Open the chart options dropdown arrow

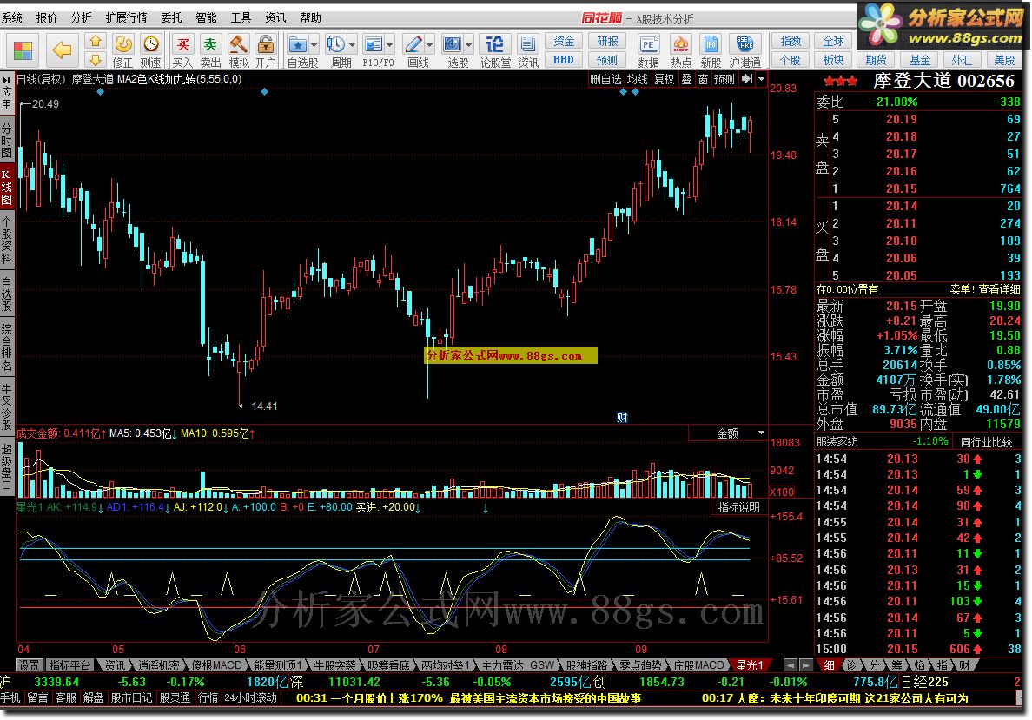(762, 79)
